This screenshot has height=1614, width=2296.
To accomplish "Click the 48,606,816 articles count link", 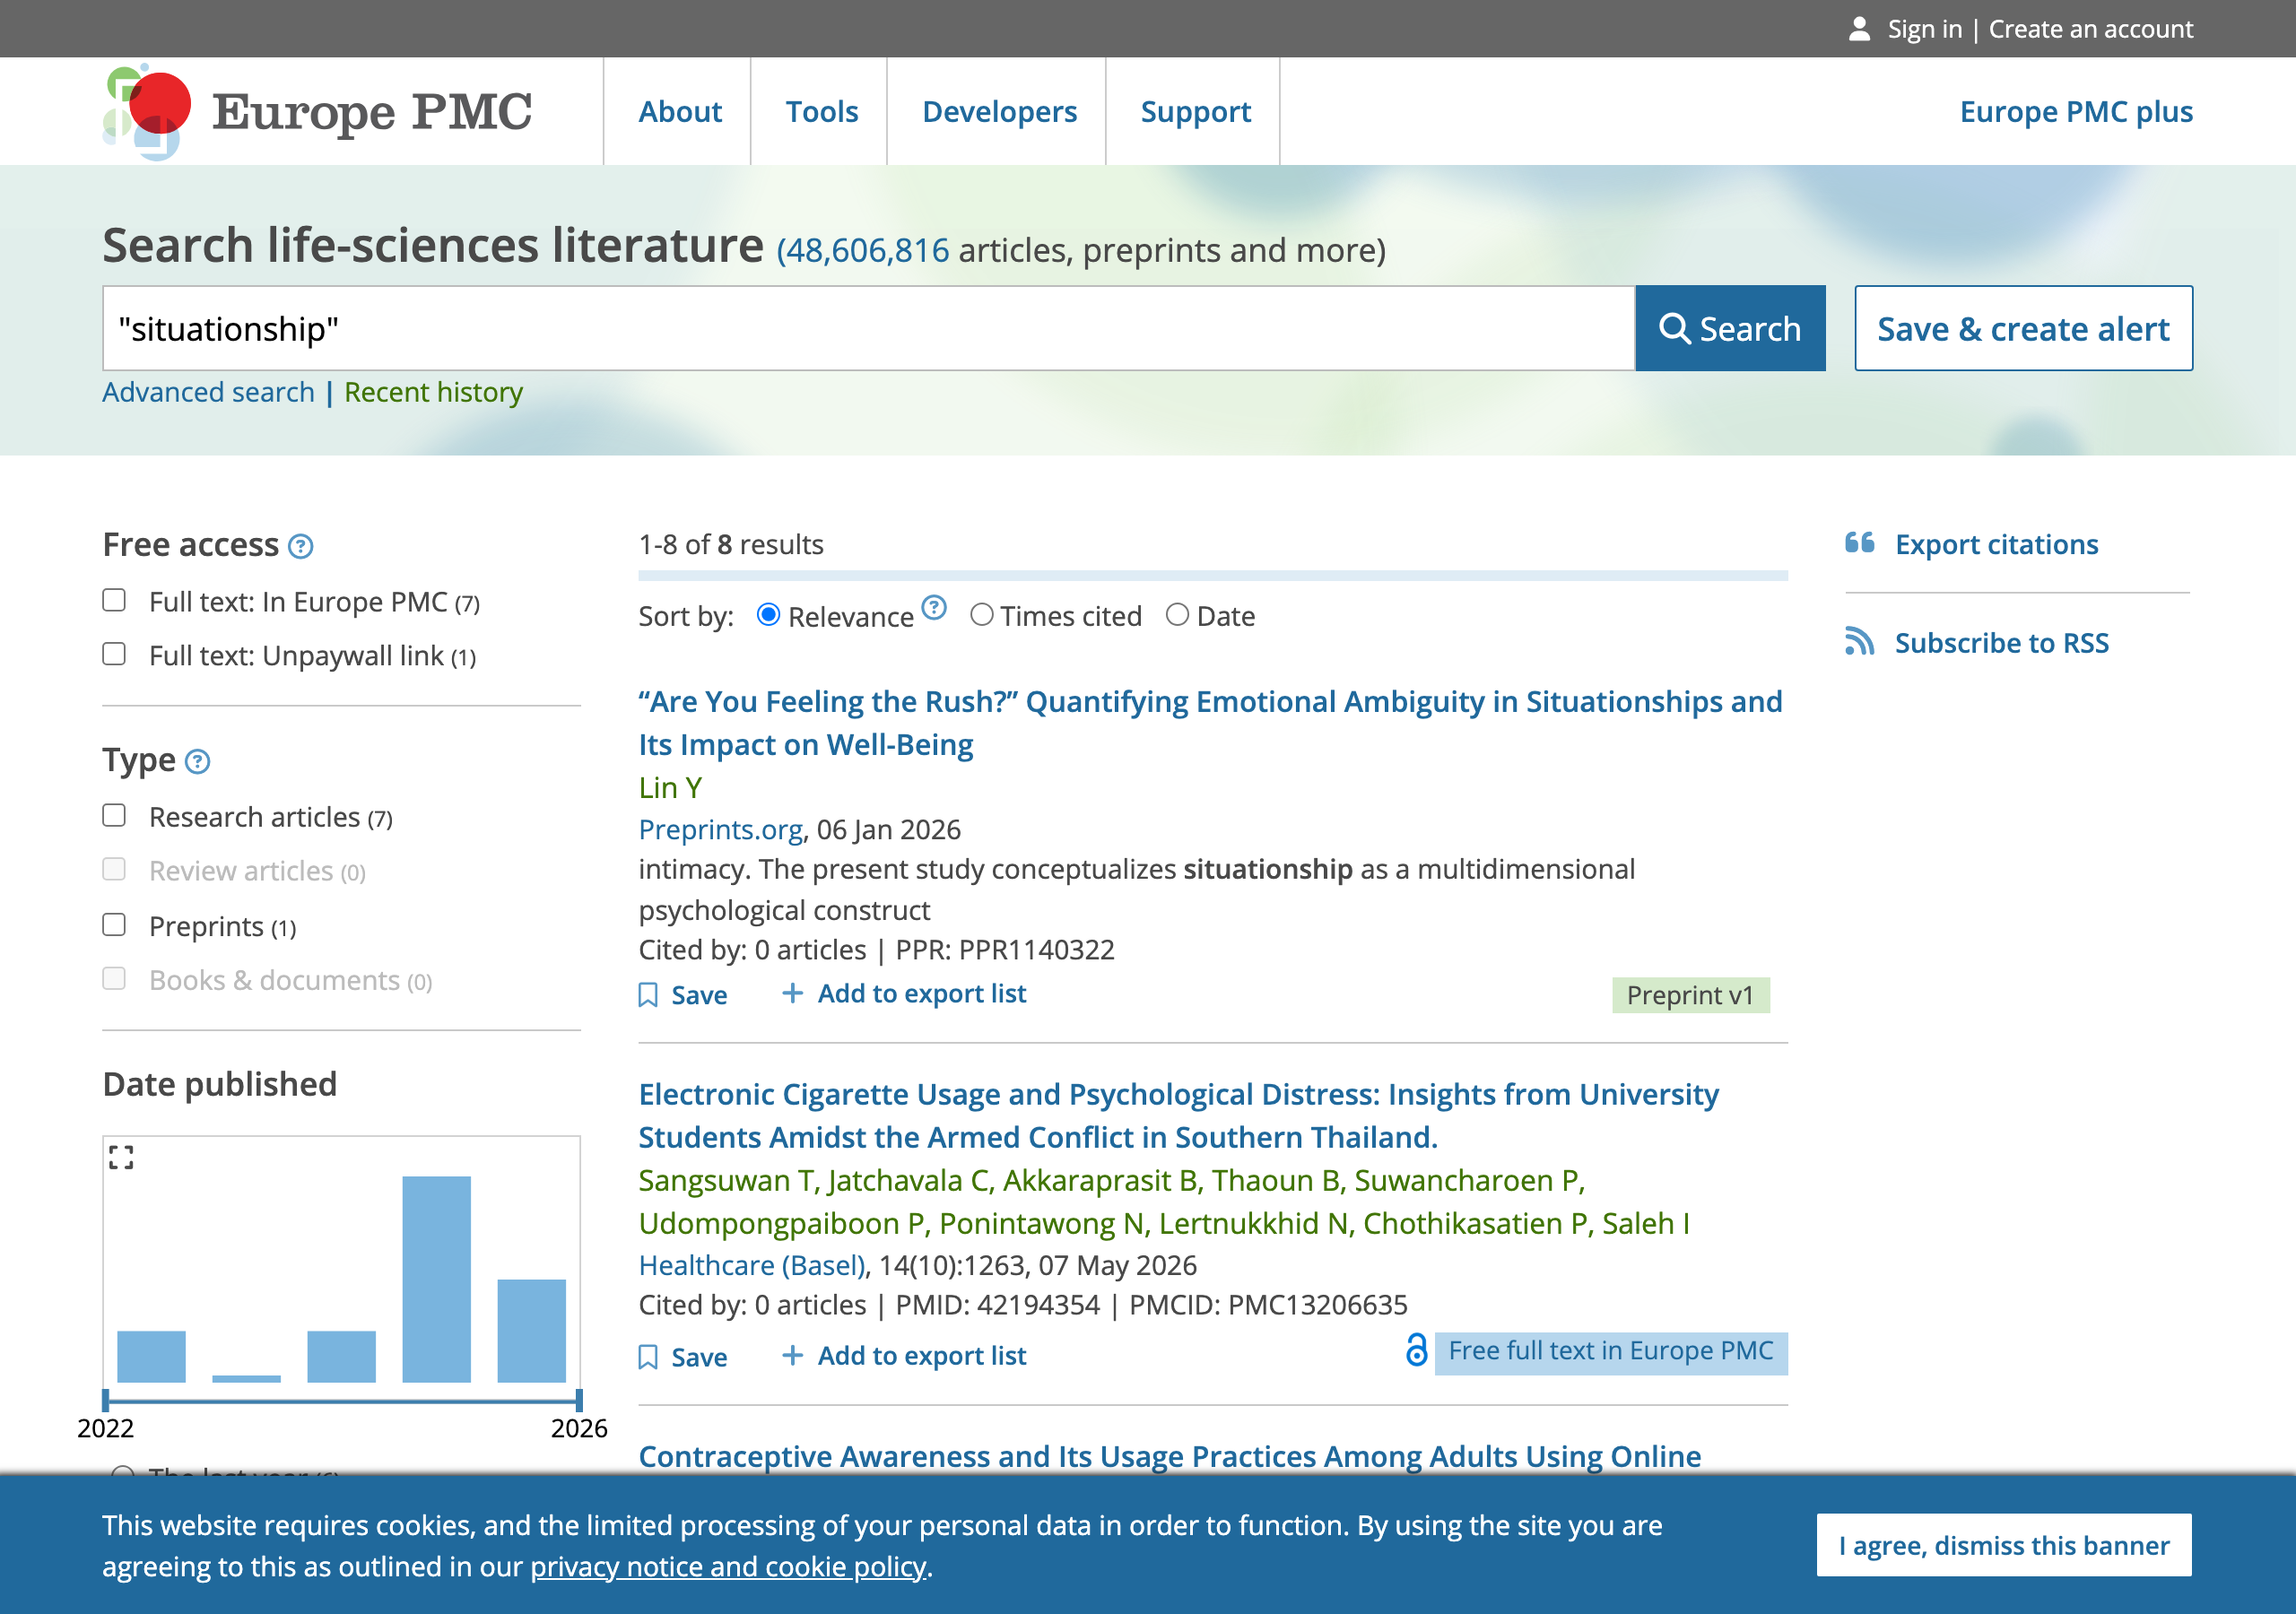I will coord(868,250).
